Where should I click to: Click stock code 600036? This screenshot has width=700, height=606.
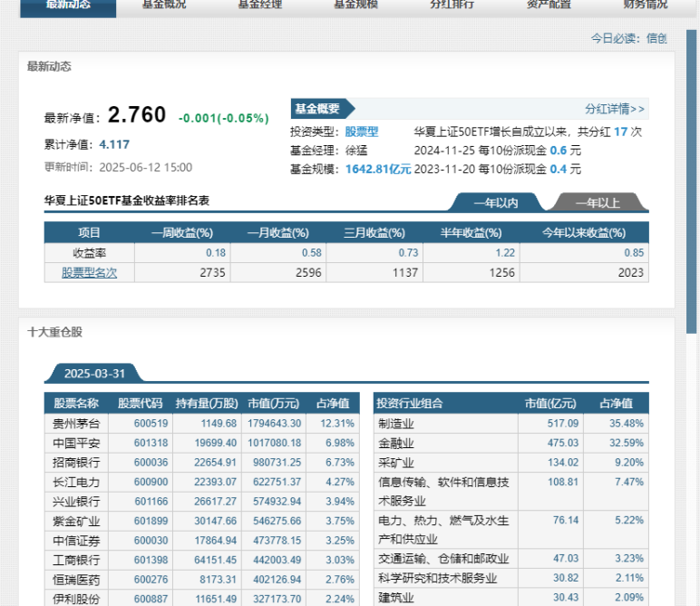[151, 462]
